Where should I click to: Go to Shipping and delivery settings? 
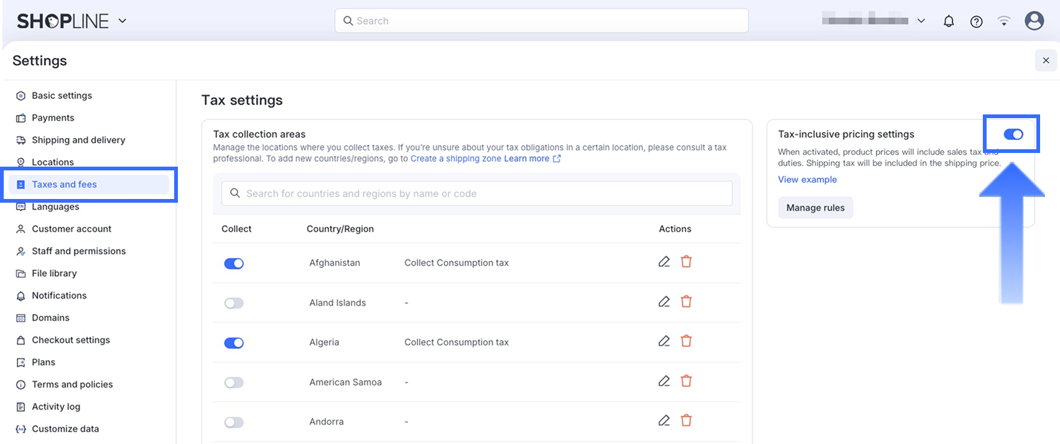point(78,140)
